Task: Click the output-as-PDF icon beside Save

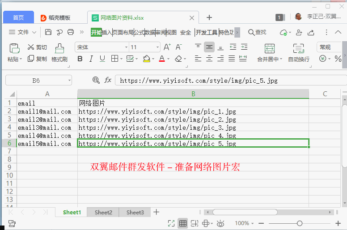Action: 59,32
